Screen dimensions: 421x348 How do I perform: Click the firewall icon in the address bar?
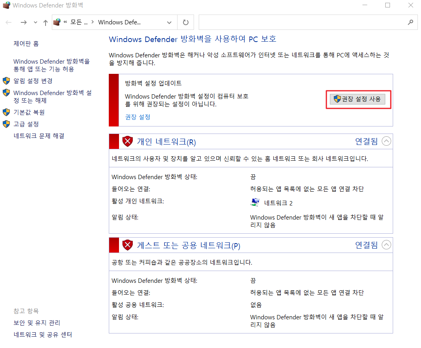pos(57,22)
